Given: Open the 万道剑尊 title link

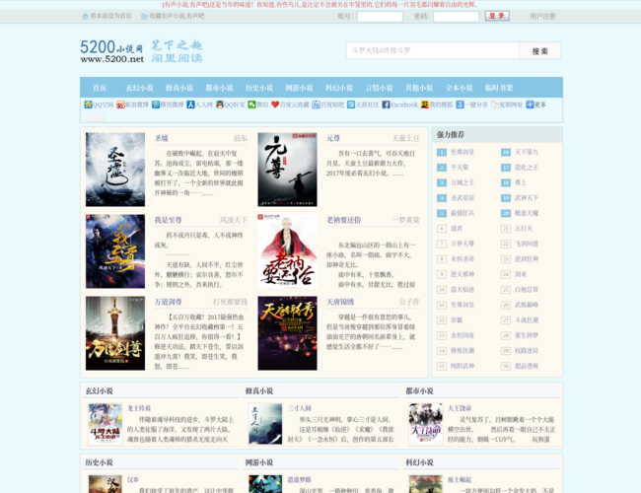Looking at the screenshot, I should pos(168,302).
